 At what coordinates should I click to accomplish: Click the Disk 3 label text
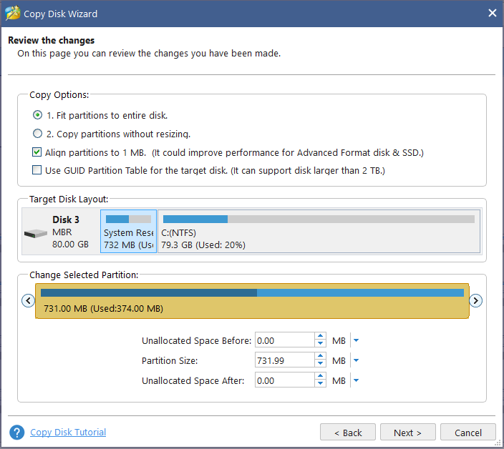(x=66, y=219)
